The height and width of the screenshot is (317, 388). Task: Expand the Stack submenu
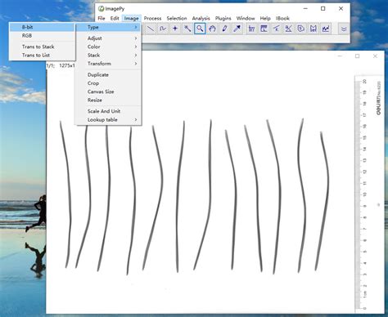click(x=108, y=56)
